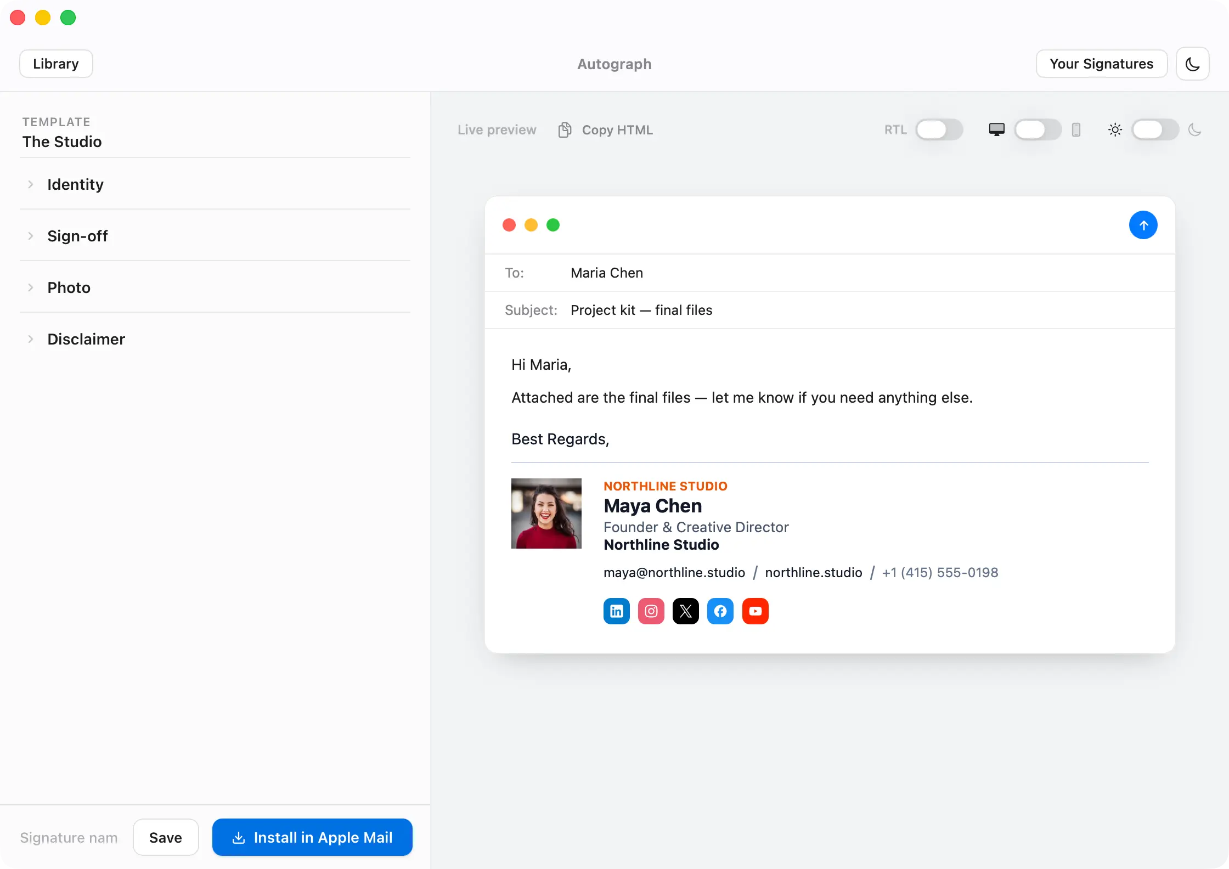Open the Identity settings section
Viewport: 1229px width, 869px height.
(x=215, y=184)
